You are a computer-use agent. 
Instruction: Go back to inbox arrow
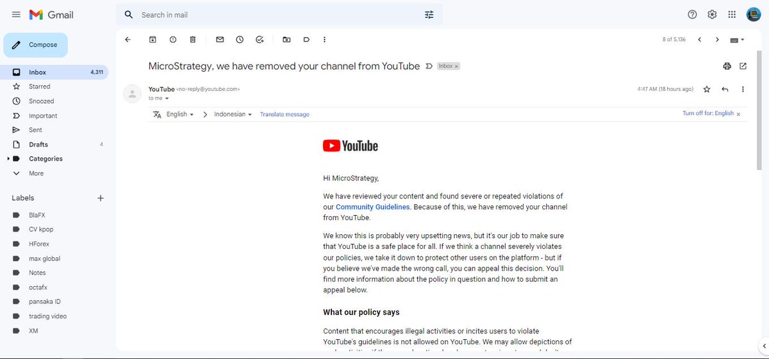pyautogui.click(x=128, y=39)
